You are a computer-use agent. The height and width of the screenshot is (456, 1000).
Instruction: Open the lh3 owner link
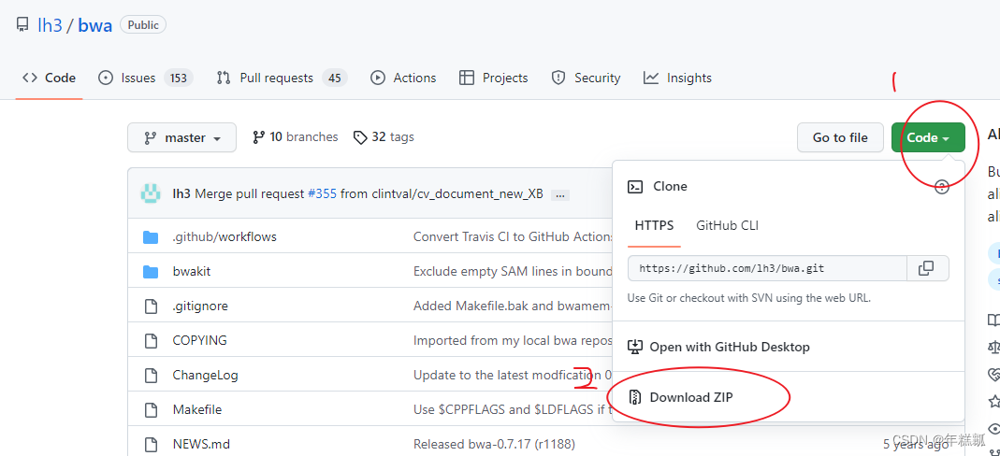point(49,25)
